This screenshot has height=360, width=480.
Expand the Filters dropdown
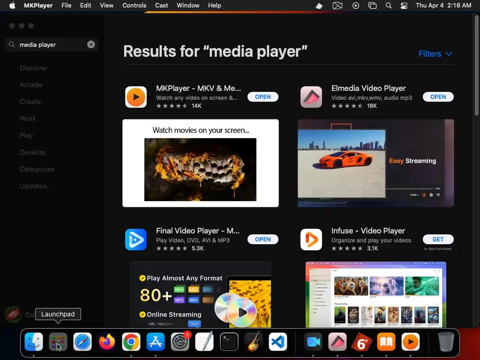435,54
